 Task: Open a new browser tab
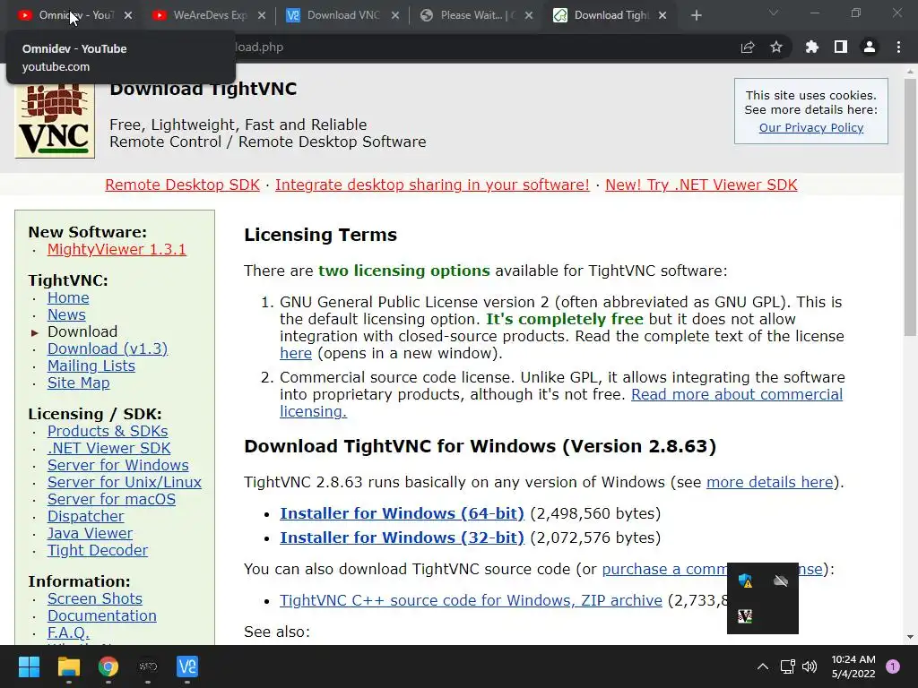pyautogui.click(x=696, y=15)
